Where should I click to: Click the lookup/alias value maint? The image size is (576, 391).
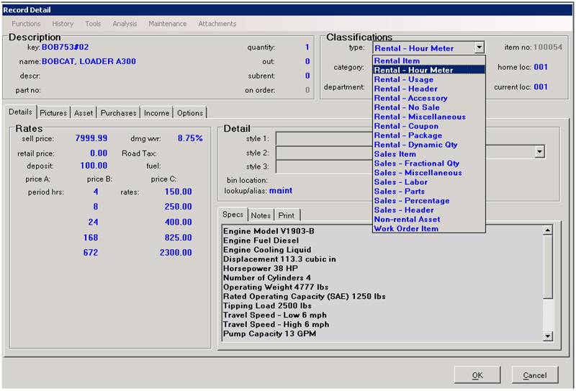[281, 191]
